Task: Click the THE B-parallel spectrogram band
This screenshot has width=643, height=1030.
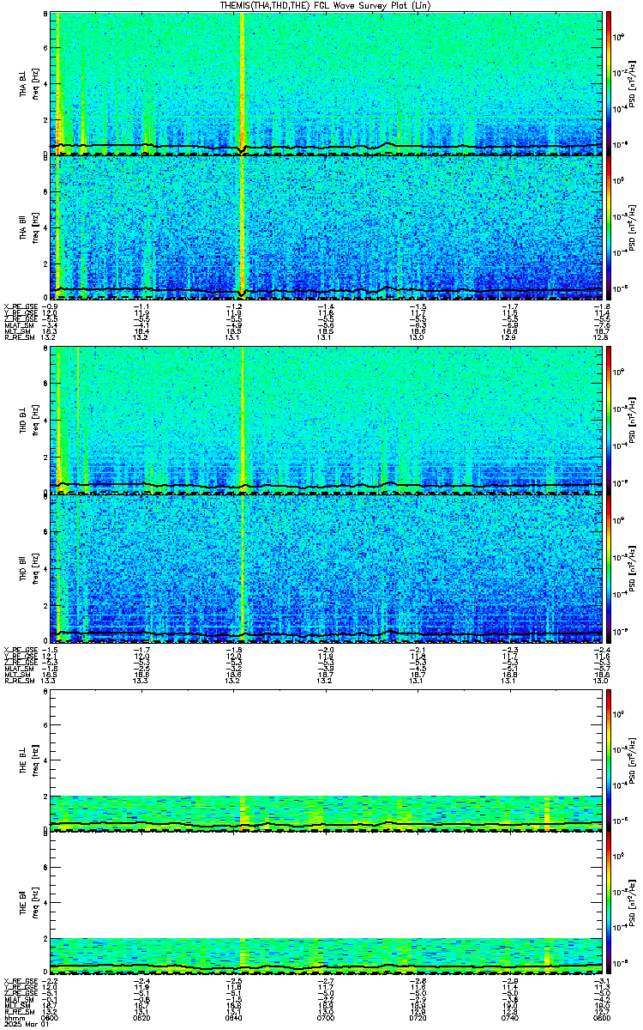Action: (326, 957)
